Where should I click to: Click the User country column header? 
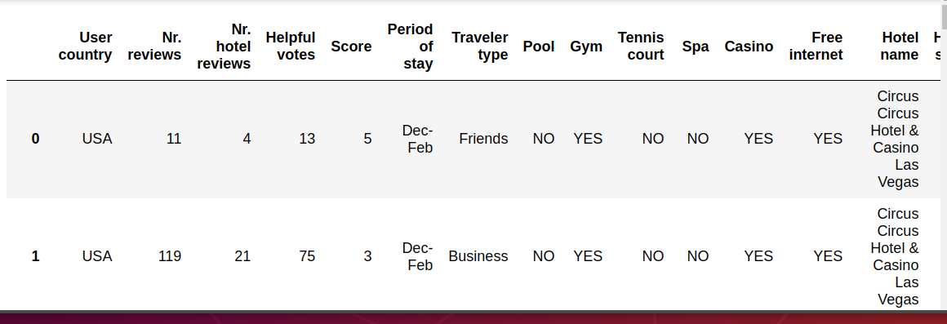pos(85,47)
